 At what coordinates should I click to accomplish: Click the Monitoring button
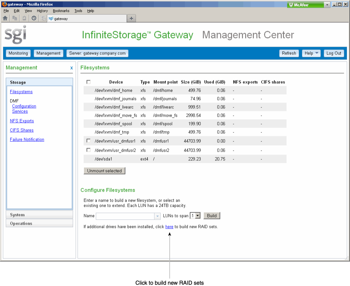pos(18,53)
